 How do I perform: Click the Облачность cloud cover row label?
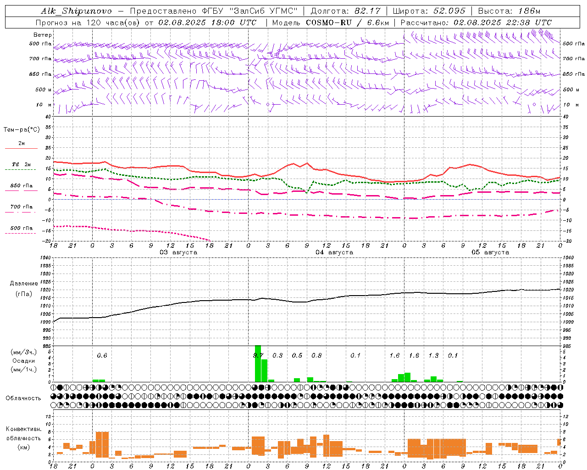pyautogui.click(x=23, y=398)
